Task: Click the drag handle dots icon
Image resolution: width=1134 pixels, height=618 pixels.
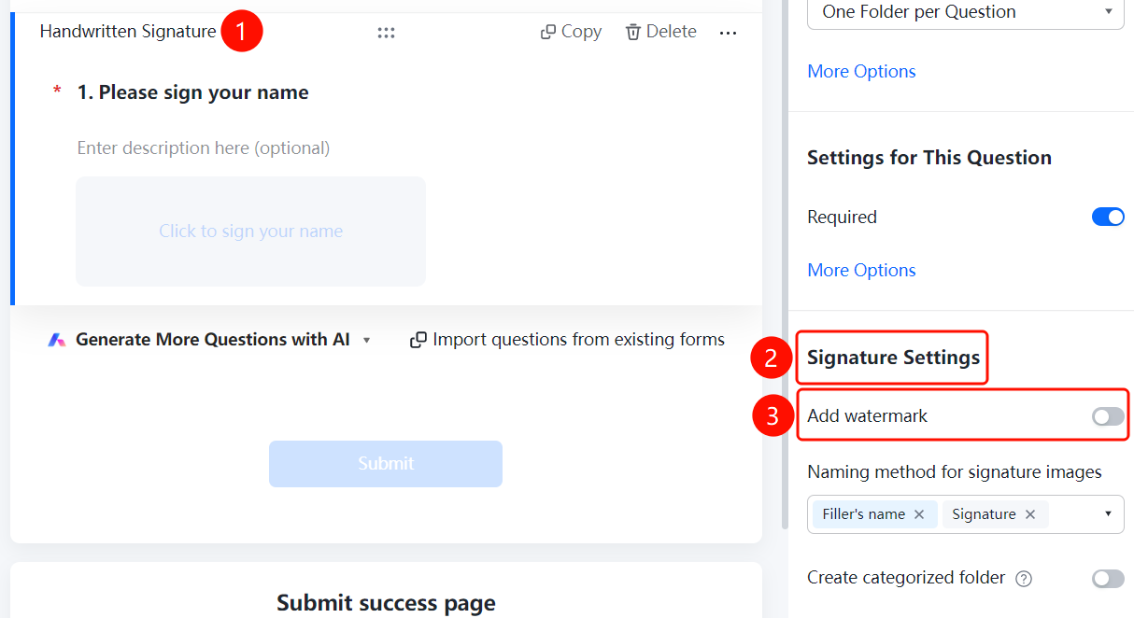Action: 386,33
